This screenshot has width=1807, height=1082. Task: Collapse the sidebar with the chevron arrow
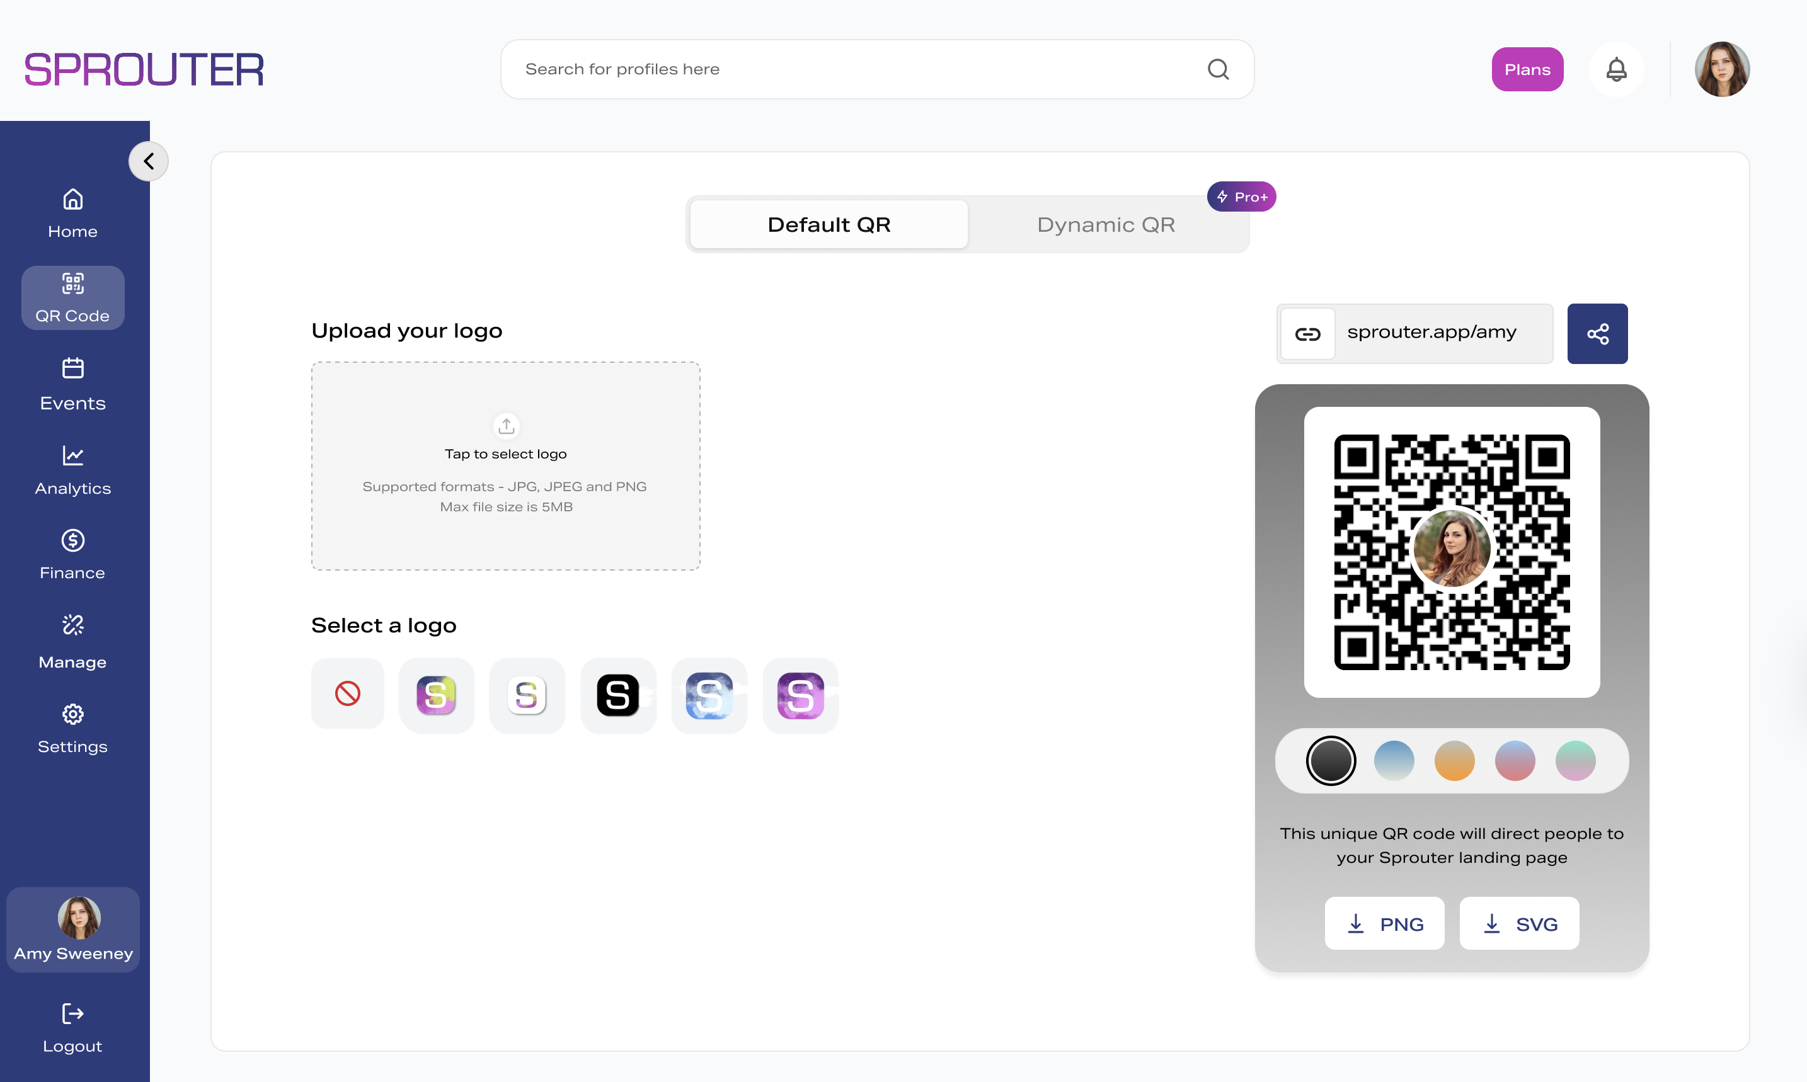coord(148,161)
